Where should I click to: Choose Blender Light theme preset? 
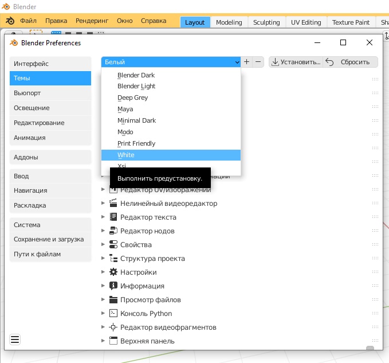[171, 86]
